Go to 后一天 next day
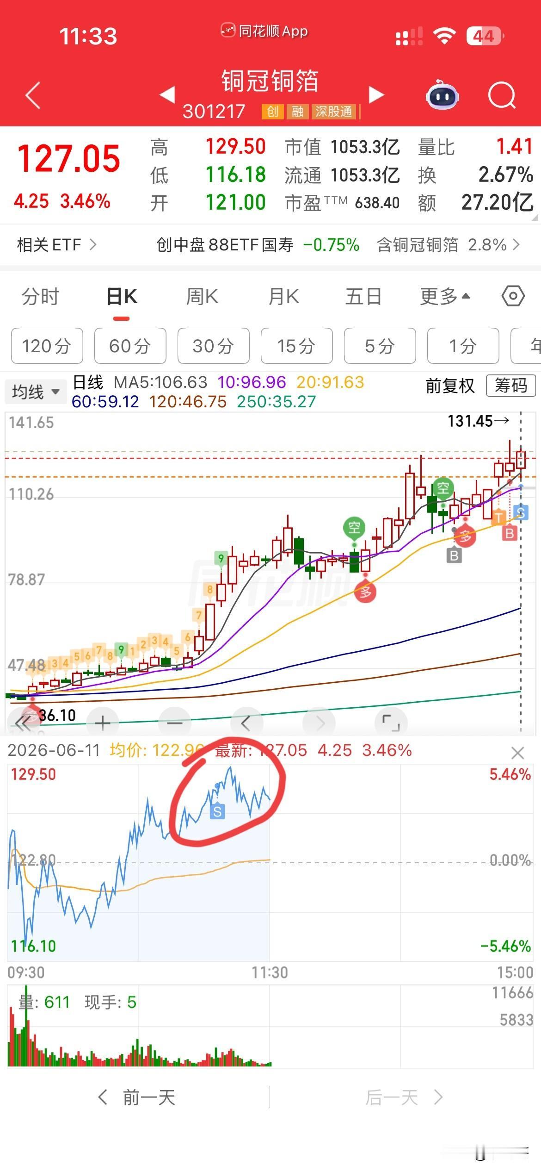Image resolution: width=541 pixels, height=1172 pixels. click(x=404, y=1097)
